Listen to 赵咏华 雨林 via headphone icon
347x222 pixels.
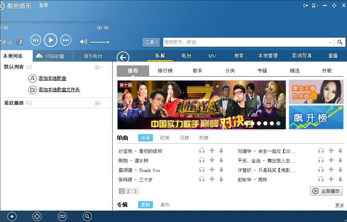tap(321, 179)
